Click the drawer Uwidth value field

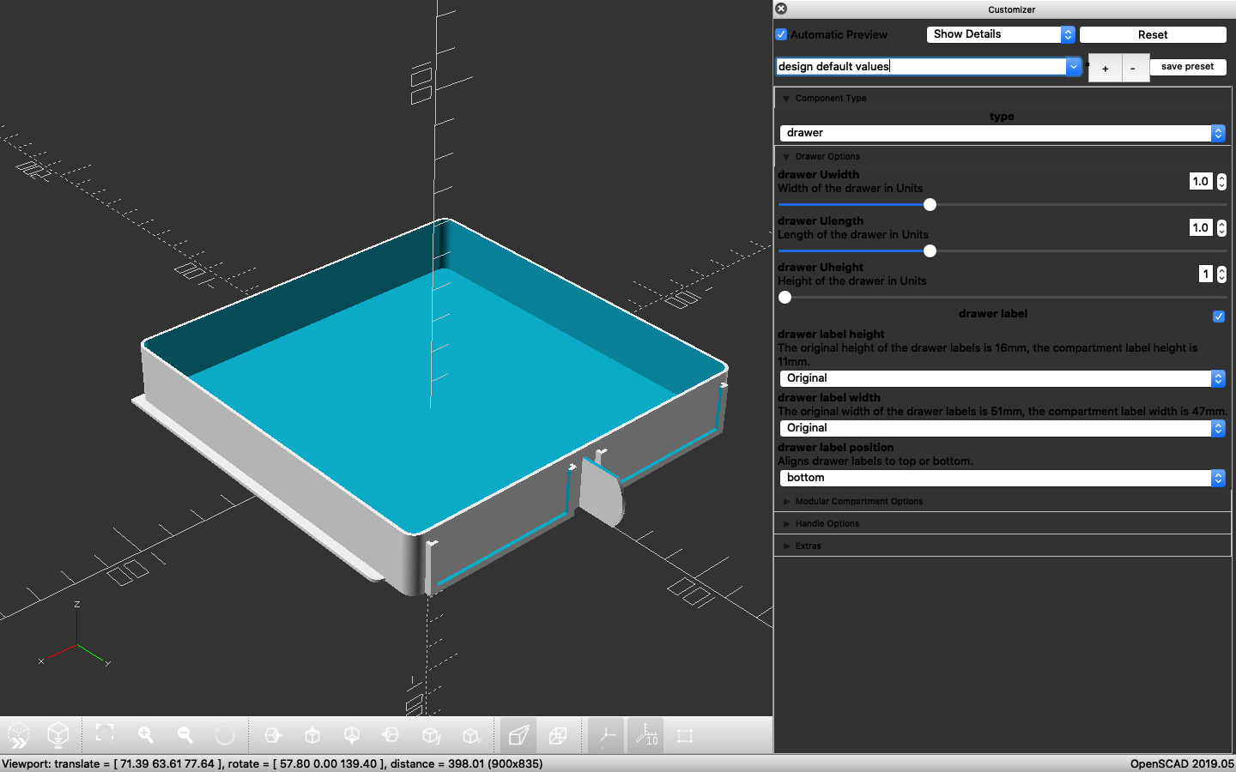click(x=1201, y=181)
